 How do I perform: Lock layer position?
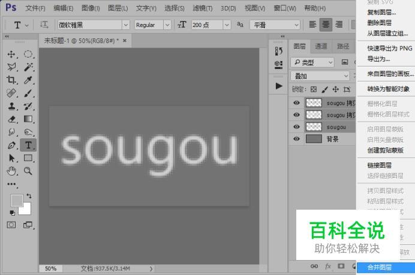click(x=336, y=89)
